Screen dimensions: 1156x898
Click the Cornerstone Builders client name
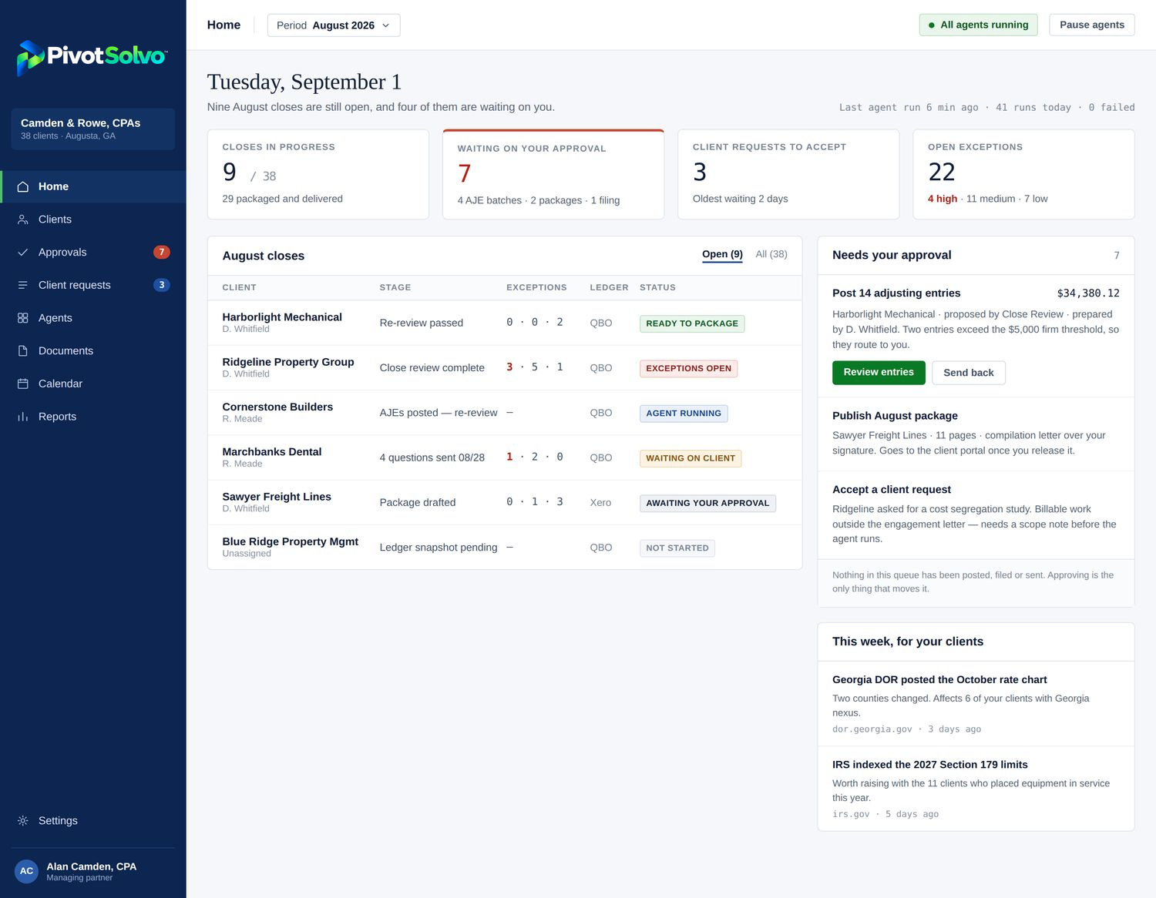(277, 407)
